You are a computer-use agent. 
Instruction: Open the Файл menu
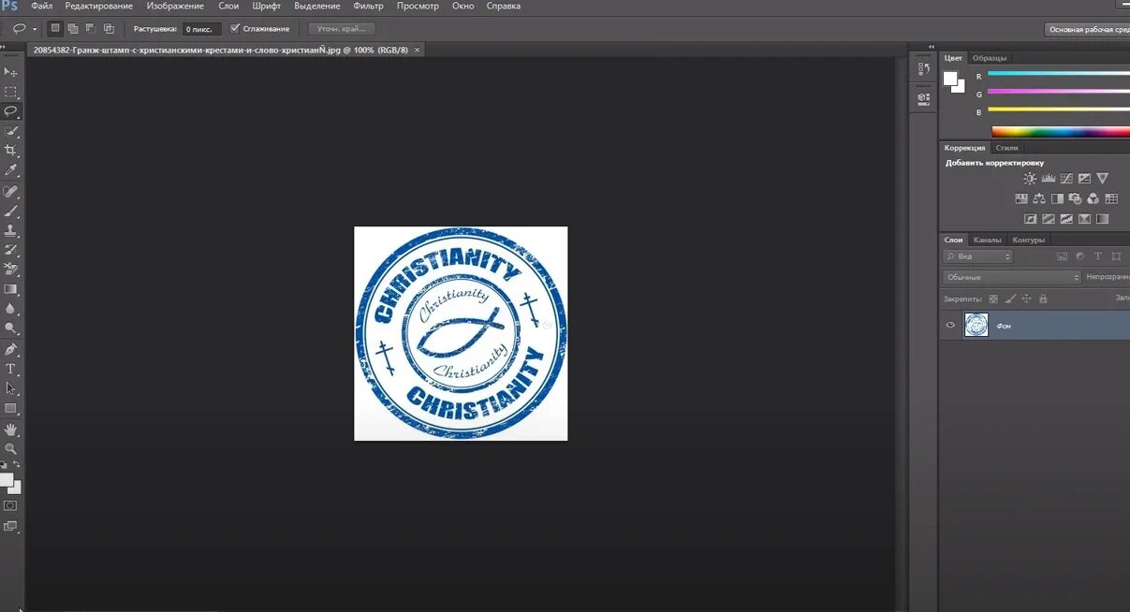(41, 6)
